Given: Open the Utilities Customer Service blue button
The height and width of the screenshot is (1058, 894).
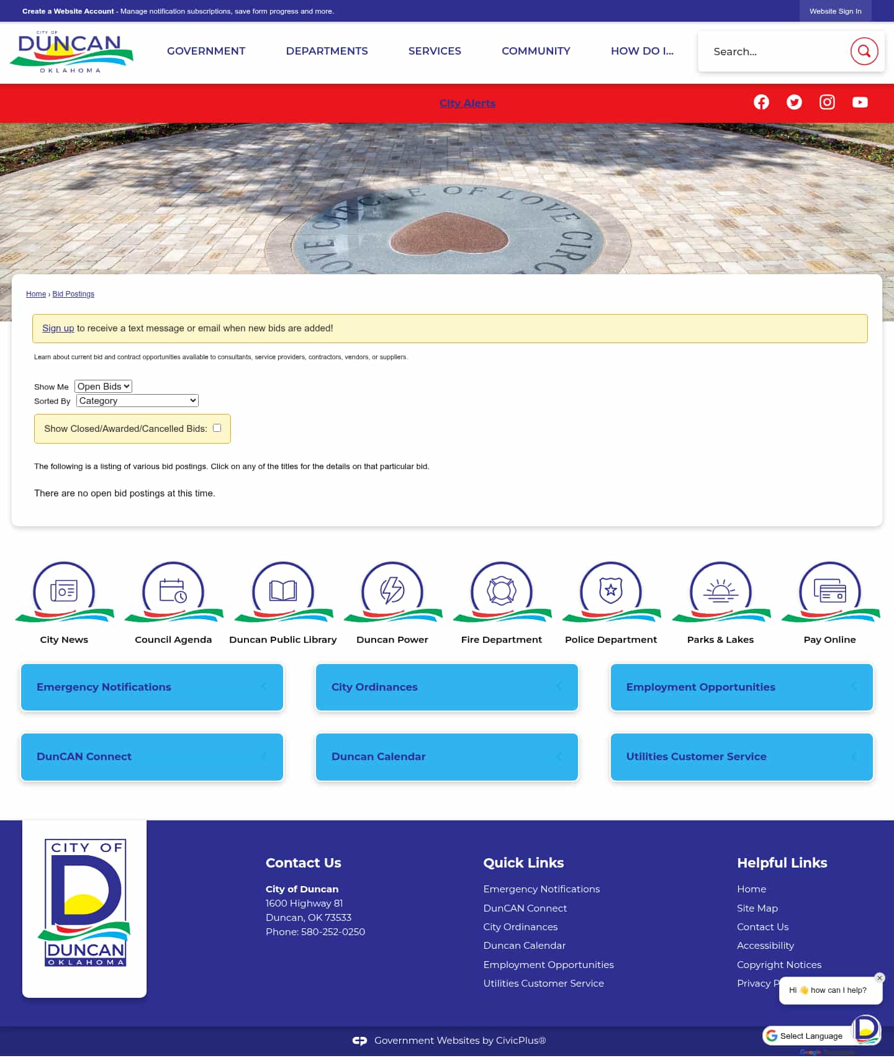Looking at the screenshot, I should click(742, 756).
